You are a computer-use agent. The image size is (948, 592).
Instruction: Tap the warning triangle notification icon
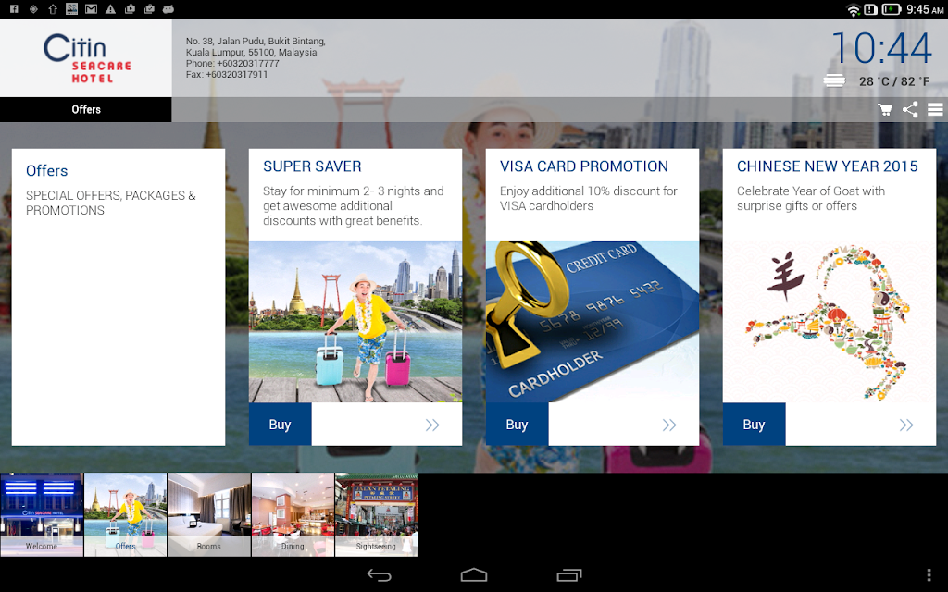point(111,9)
